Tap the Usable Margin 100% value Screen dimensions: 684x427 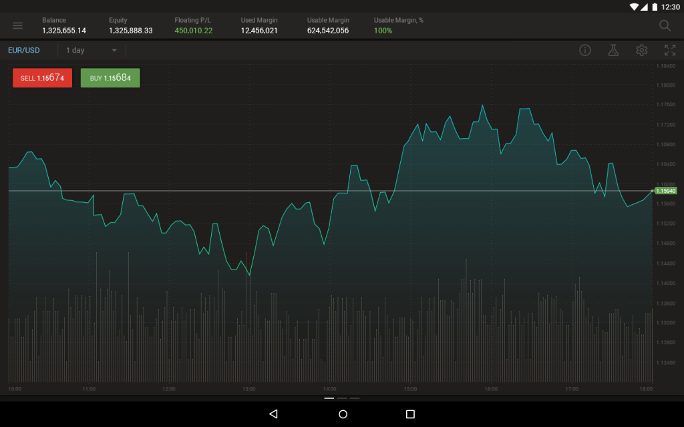381,30
